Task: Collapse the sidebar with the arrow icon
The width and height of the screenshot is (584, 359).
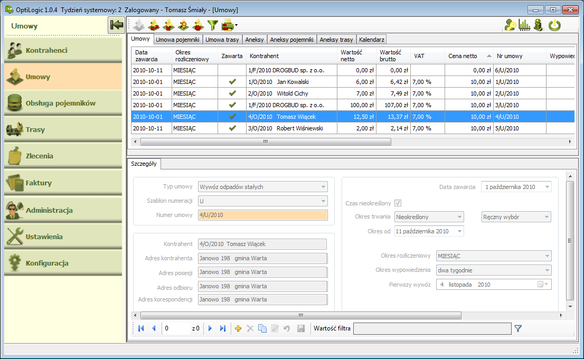Action: click(116, 25)
